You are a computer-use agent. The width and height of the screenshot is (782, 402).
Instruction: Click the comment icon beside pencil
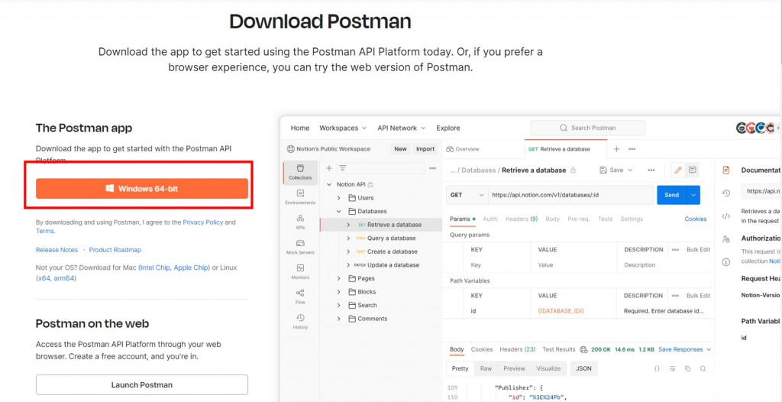[692, 170]
